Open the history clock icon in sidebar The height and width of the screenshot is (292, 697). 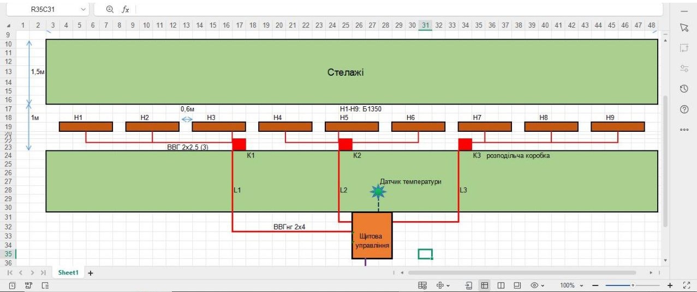click(686, 89)
